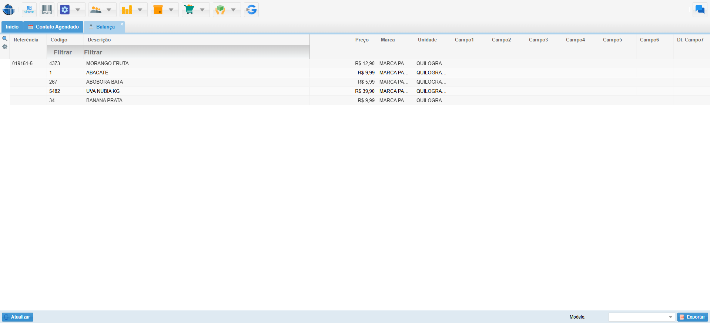Open the gold coins finance icon

127,10
